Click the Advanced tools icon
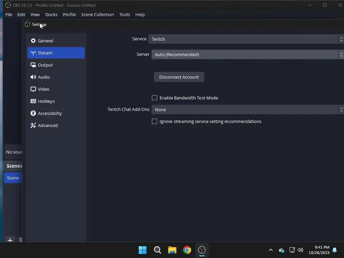The image size is (344, 258). click(x=33, y=125)
